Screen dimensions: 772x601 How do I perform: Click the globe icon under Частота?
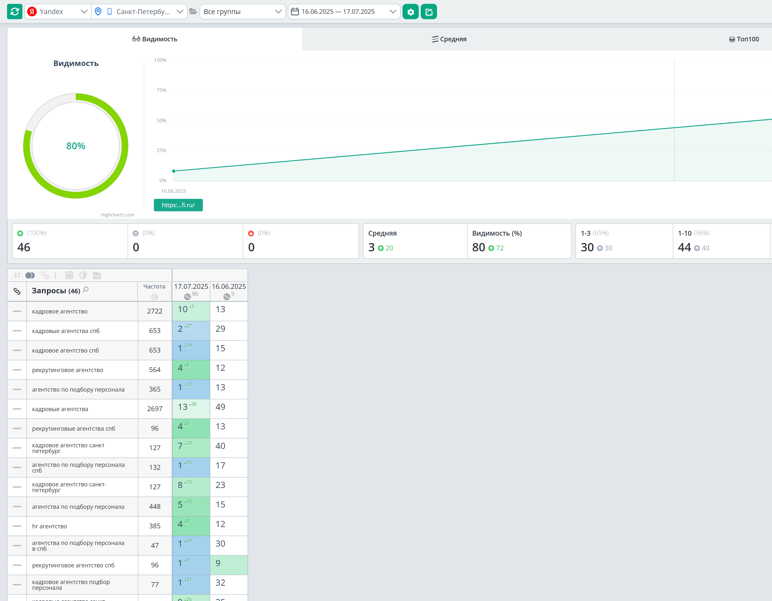[x=154, y=297]
